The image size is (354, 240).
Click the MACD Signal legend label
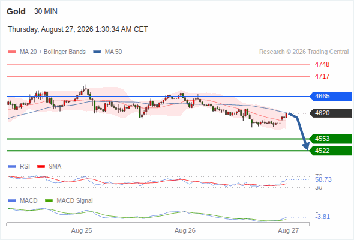point(75,201)
